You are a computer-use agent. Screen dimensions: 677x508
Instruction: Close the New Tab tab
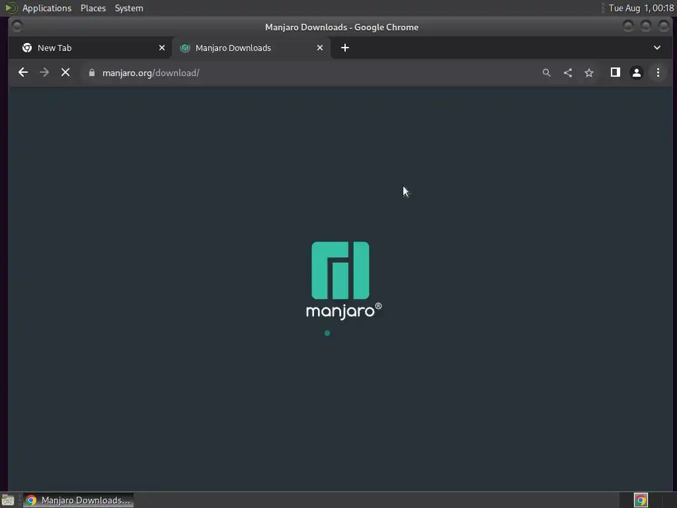[162, 48]
